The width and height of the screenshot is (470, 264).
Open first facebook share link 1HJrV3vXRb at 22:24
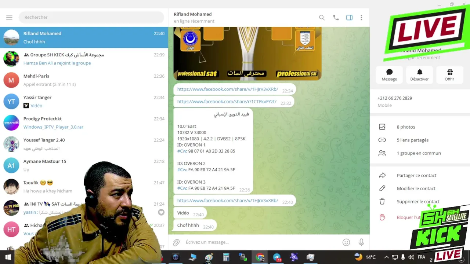point(228,89)
